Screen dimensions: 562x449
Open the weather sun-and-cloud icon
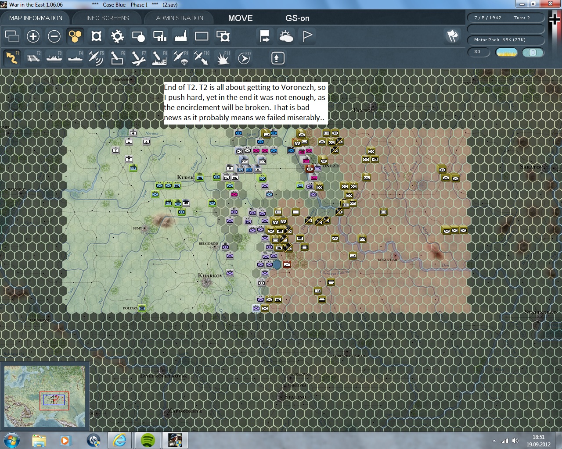click(x=286, y=36)
